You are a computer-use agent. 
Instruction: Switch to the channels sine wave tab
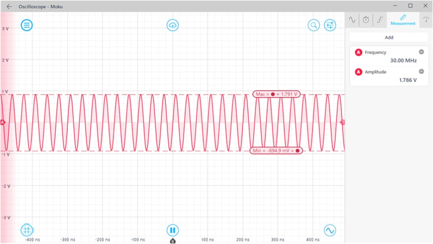(352, 20)
